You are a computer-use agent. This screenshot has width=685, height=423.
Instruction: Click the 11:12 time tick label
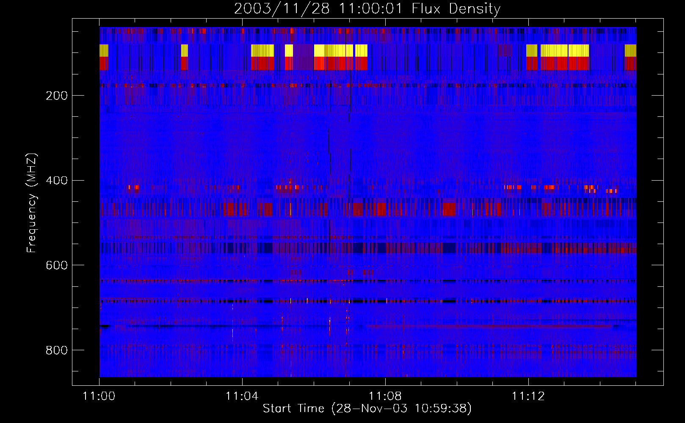(x=528, y=396)
